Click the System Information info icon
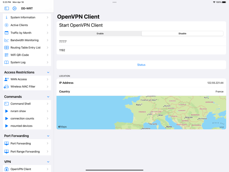Viewport: 229px width, 172px height. [x=6, y=17]
